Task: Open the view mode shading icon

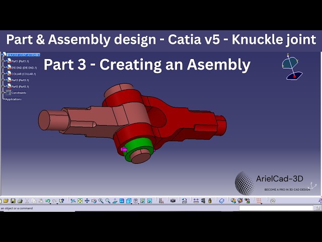Action: point(135,201)
